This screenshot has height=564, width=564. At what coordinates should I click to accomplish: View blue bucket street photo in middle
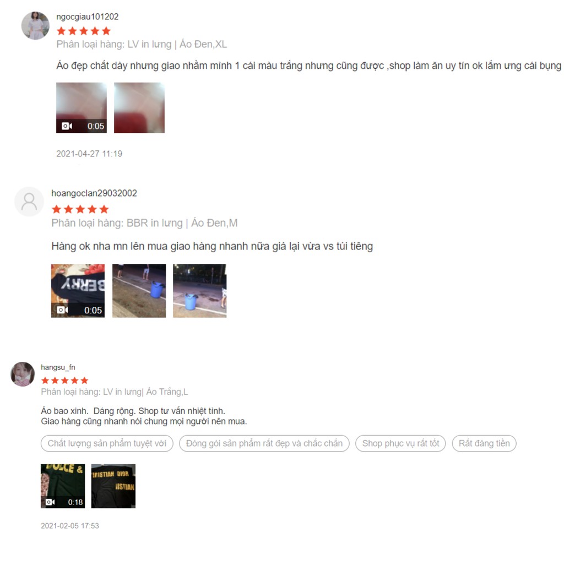(x=139, y=291)
